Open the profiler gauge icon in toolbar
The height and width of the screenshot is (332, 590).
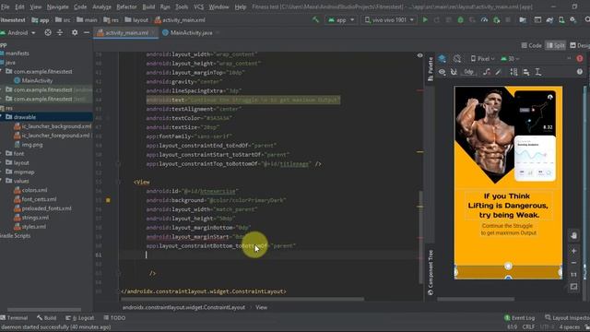(x=484, y=20)
